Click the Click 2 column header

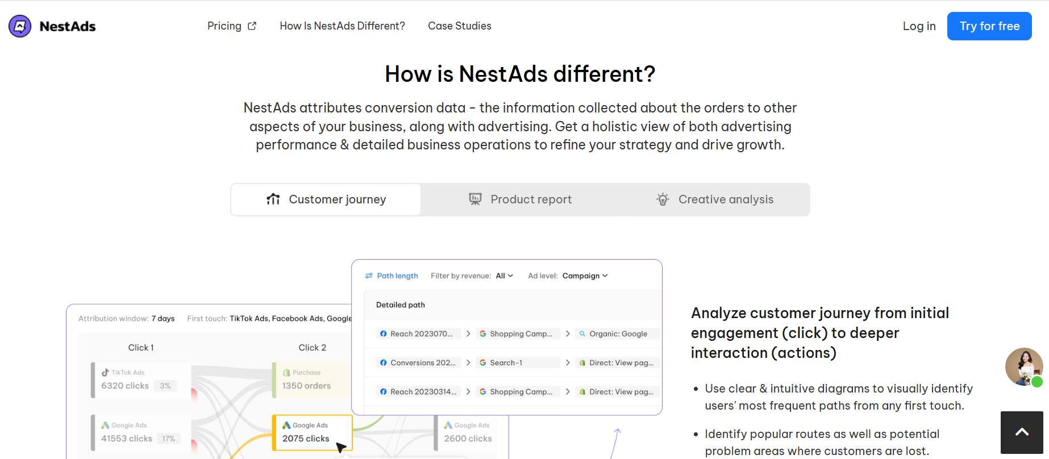coord(313,348)
